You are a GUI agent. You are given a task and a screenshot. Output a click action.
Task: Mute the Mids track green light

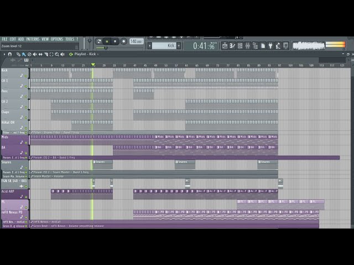point(26,142)
